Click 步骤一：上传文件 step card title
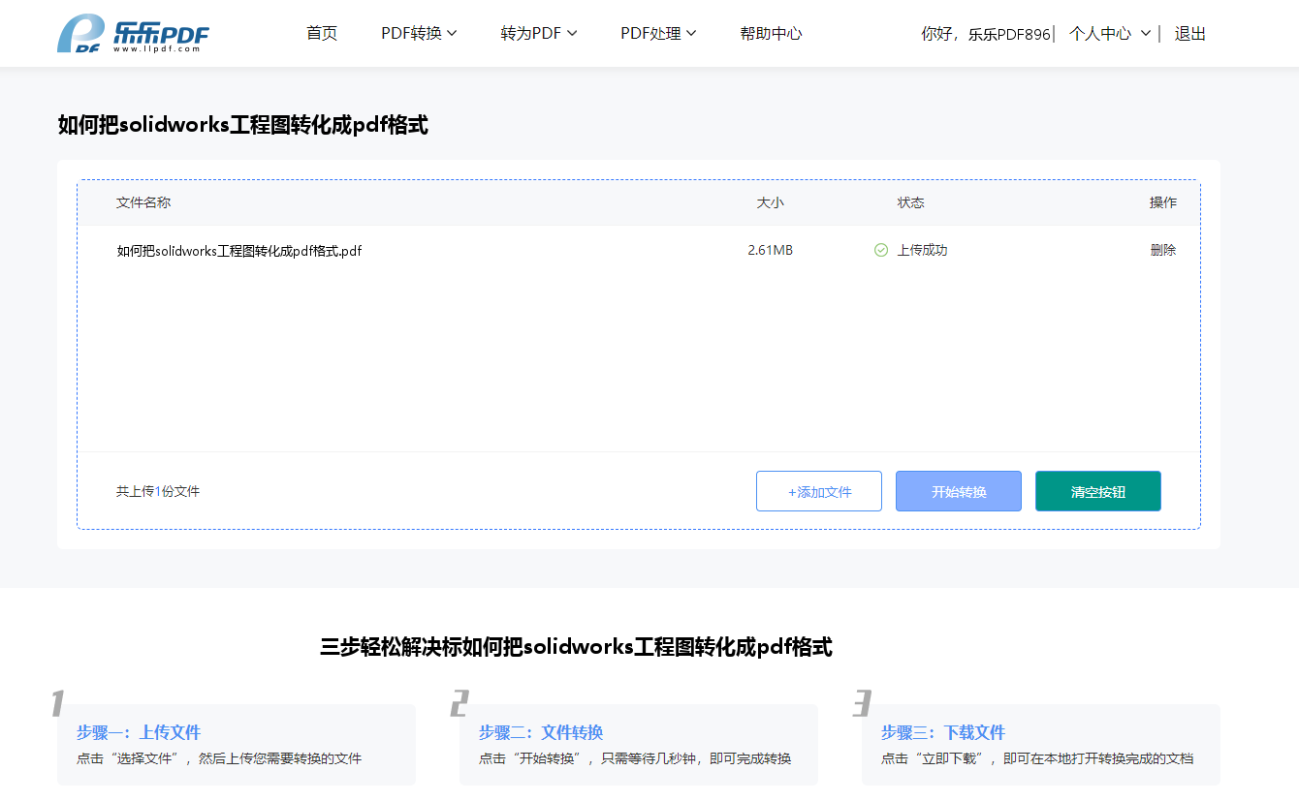Screen dimensions: 1299x802 click(139, 732)
